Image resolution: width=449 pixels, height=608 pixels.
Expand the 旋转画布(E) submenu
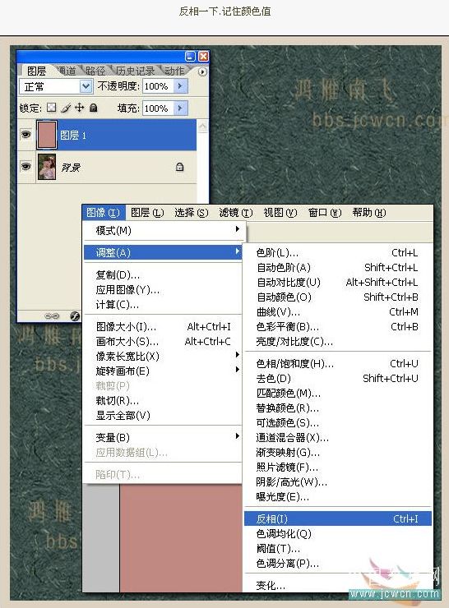[163, 371]
